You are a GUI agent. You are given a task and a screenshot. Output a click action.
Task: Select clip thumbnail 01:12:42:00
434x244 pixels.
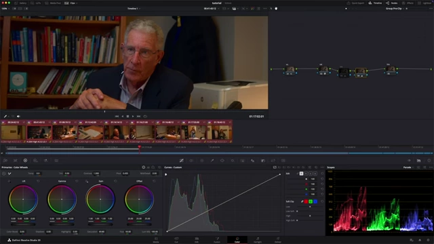[x=90, y=132]
